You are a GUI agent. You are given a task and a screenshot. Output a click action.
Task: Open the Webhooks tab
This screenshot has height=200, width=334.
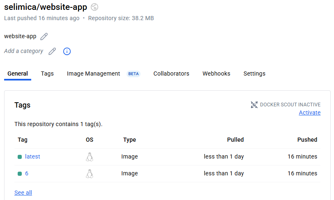pyautogui.click(x=216, y=74)
